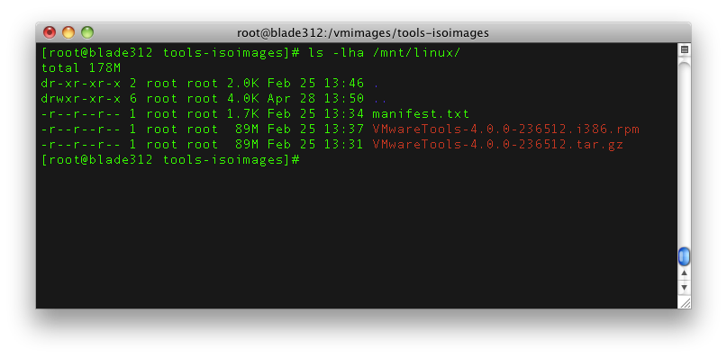The height and width of the screenshot is (358, 727).
Task: Click the total 178M output line
Action: [x=81, y=68]
